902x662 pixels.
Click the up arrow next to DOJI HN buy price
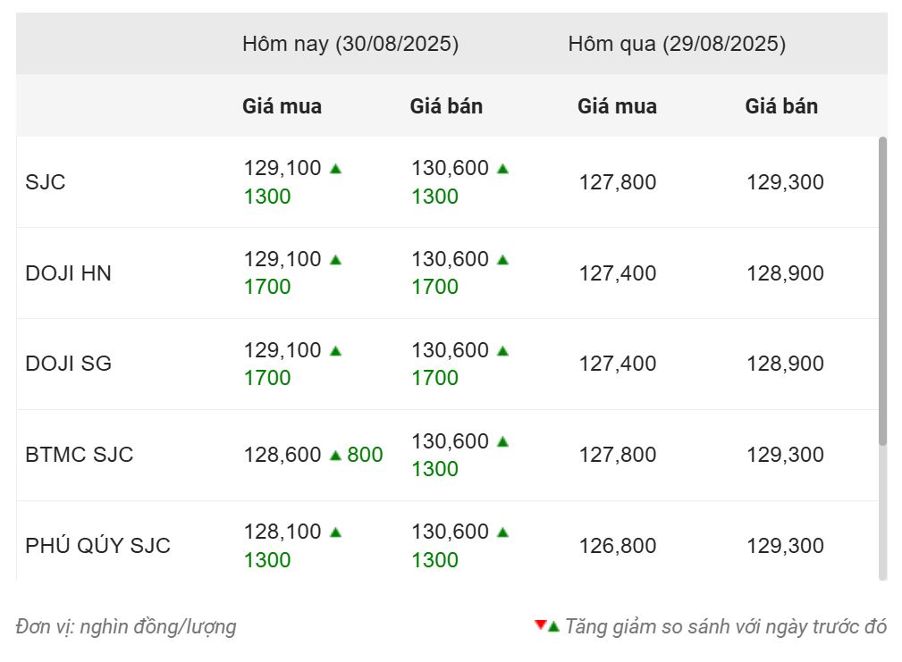pos(336,260)
